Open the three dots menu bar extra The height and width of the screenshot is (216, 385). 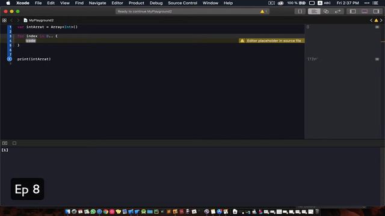367,3
